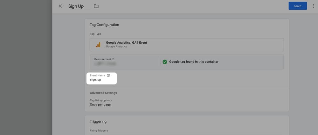Click the Firing Triggers label
Viewport: 318px width, 135px height.
point(99,131)
